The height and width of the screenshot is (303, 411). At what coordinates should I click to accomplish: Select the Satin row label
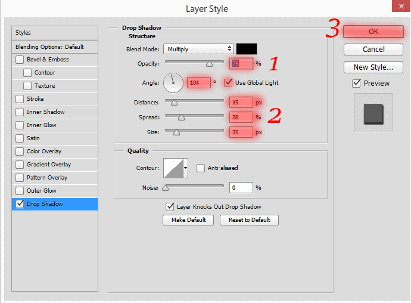pyautogui.click(x=33, y=138)
